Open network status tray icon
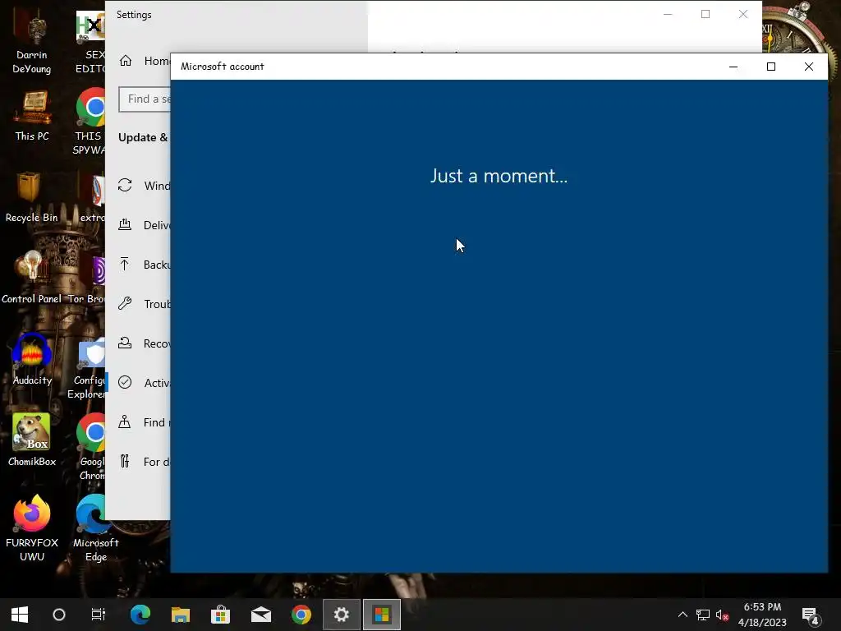Screen dimensions: 841x631 tap(703, 615)
